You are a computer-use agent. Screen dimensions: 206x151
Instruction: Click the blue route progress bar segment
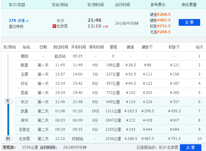click(x=8, y=119)
